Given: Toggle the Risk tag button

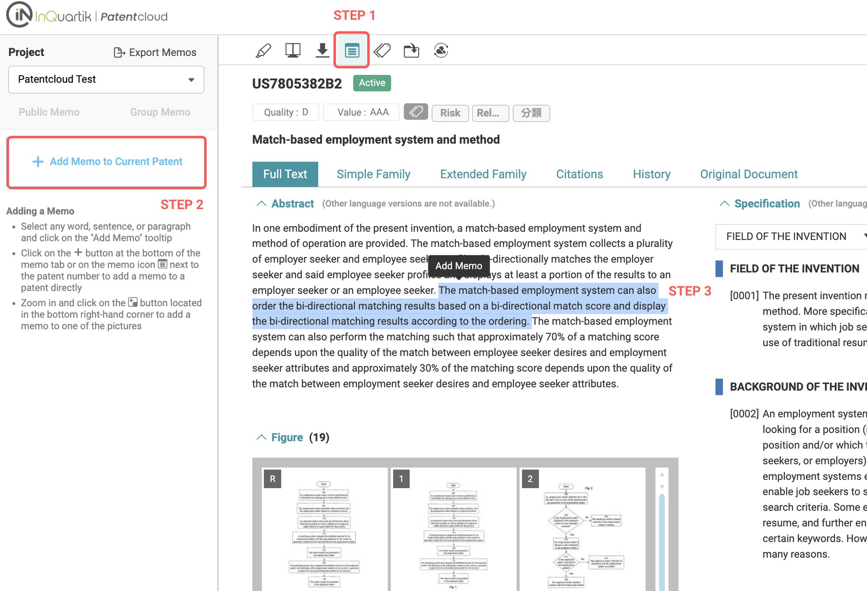Looking at the screenshot, I should pos(450,113).
